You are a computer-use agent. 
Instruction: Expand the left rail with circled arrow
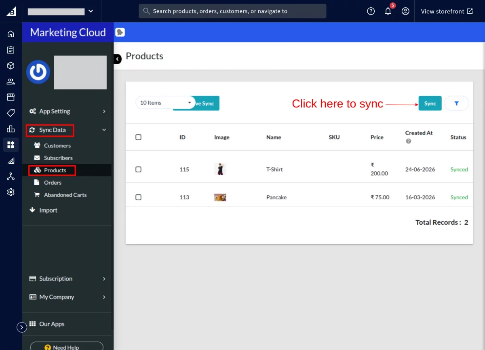tap(22, 327)
